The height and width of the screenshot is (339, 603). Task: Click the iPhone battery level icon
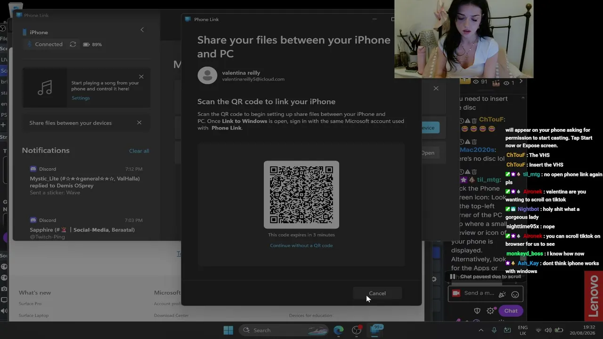(86, 44)
